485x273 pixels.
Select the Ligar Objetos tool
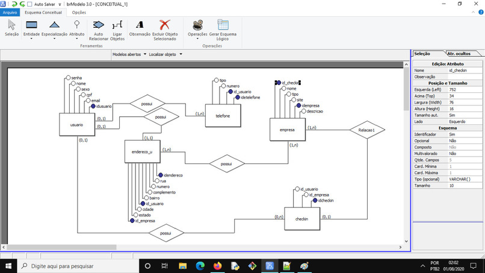[117, 30]
